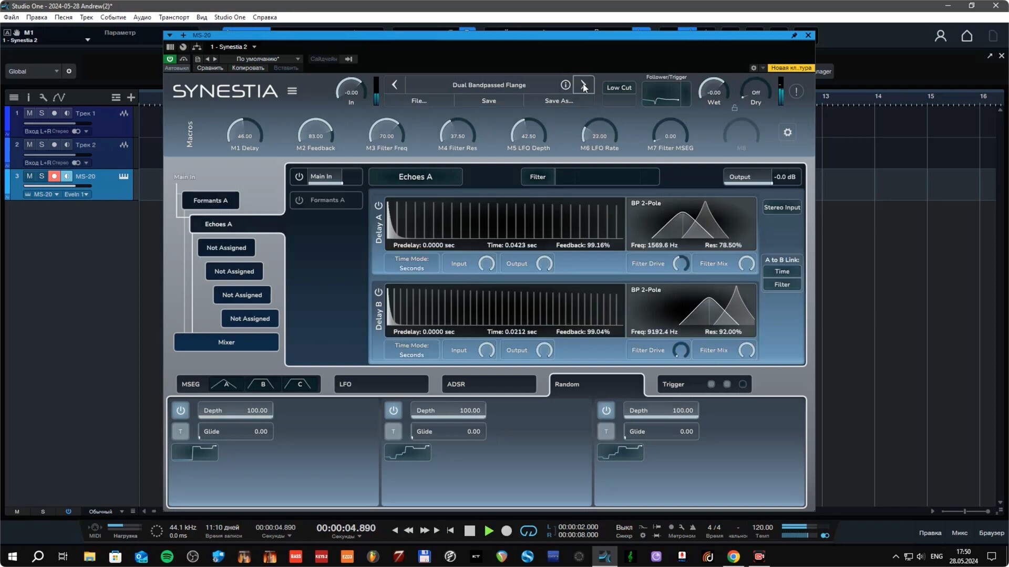Image resolution: width=1009 pixels, height=567 pixels.
Task: Expand the MS-20 window menu arrow
Action: (x=170, y=35)
